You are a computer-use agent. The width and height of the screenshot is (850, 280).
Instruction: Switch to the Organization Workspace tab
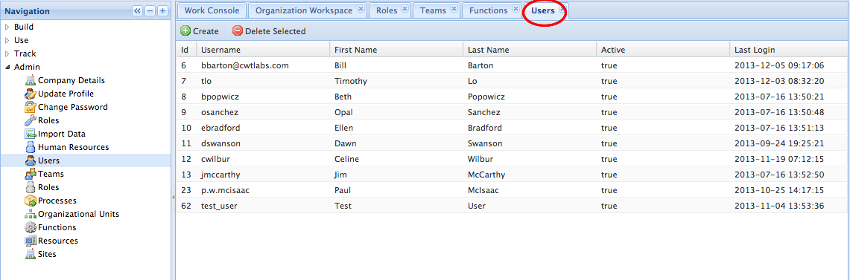pyautogui.click(x=304, y=10)
